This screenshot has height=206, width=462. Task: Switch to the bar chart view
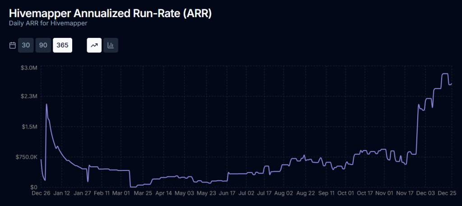(111, 46)
